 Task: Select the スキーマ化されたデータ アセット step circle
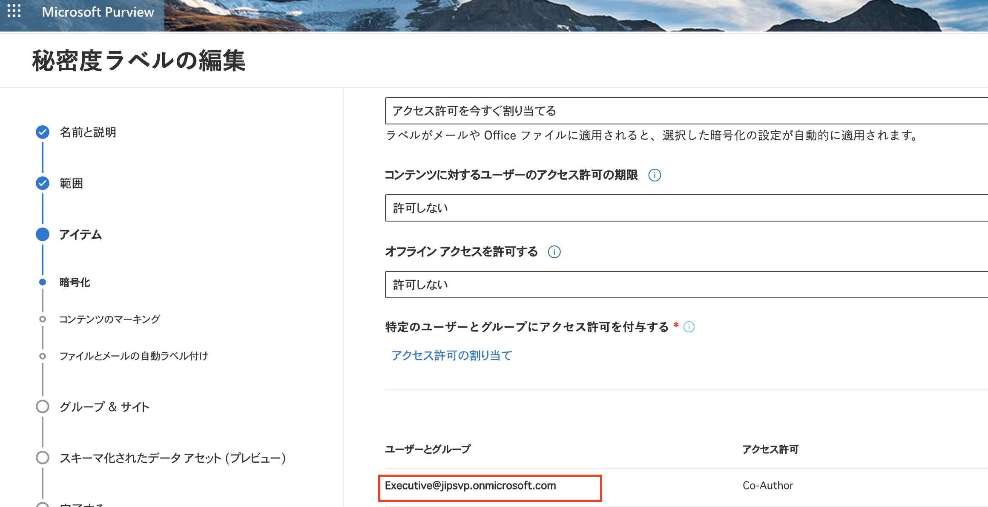pos(43,458)
